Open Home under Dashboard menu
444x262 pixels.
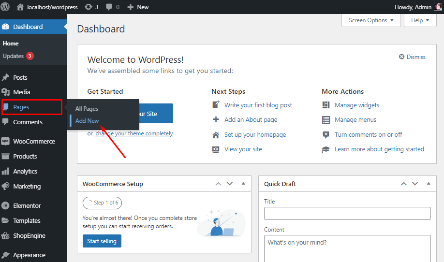click(11, 44)
